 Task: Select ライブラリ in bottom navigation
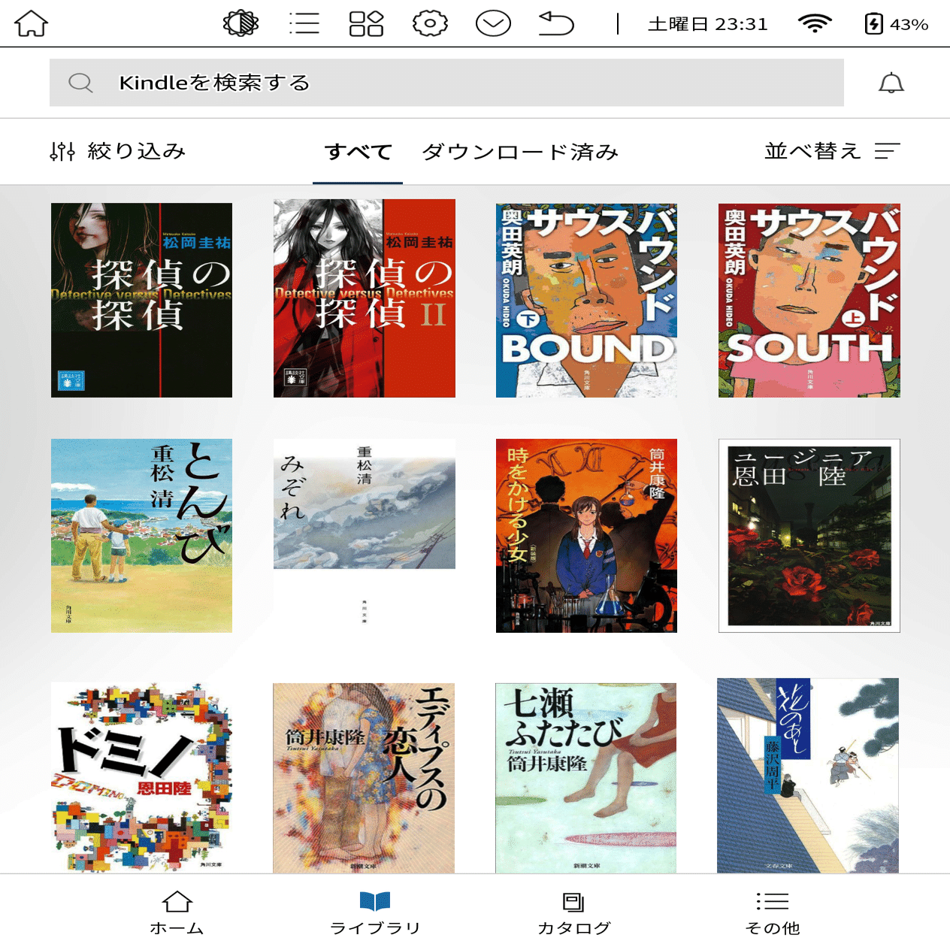click(375, 913)
